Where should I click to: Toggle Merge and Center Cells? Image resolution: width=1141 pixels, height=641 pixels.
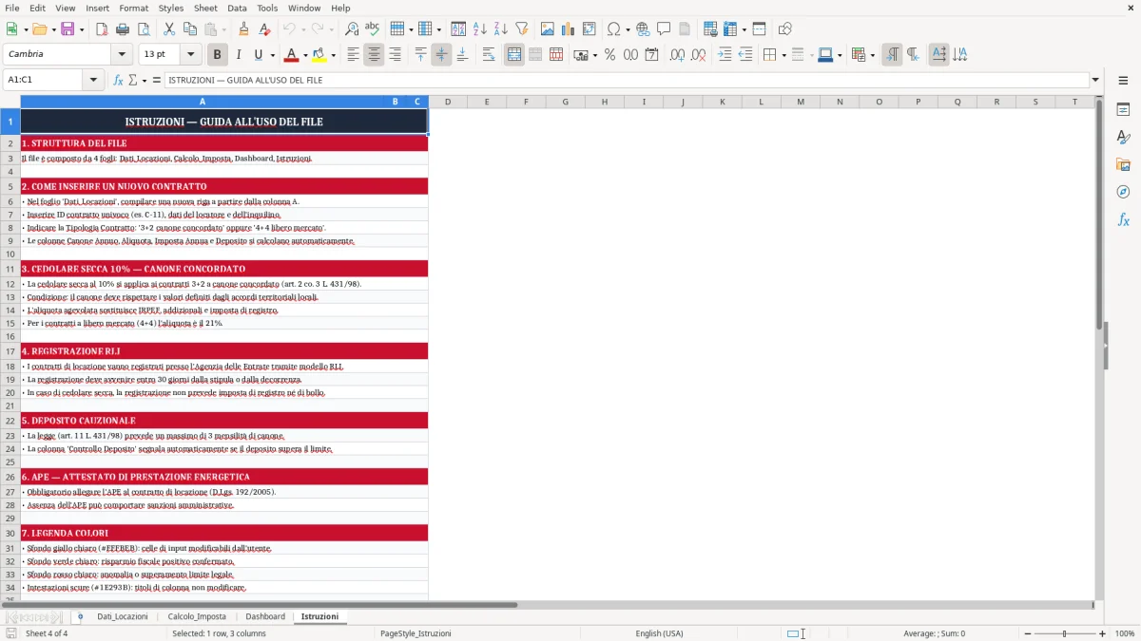[x=514, y=55]
